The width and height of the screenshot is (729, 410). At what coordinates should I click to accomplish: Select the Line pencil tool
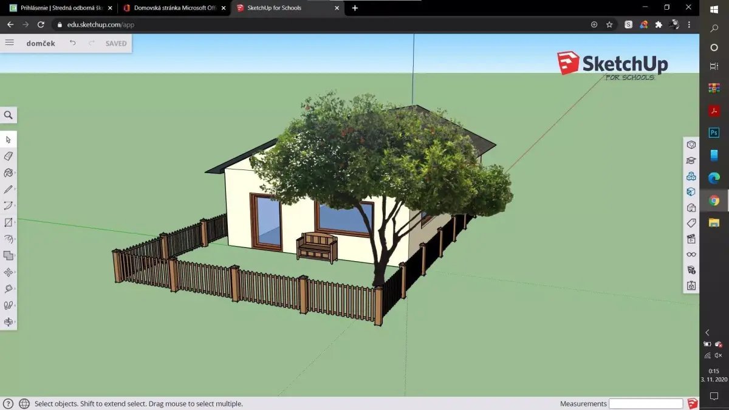tap(9, 190)
